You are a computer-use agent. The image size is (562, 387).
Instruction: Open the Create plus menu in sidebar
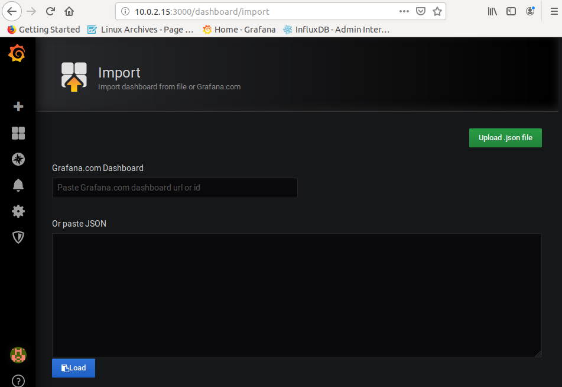point(18,107)
